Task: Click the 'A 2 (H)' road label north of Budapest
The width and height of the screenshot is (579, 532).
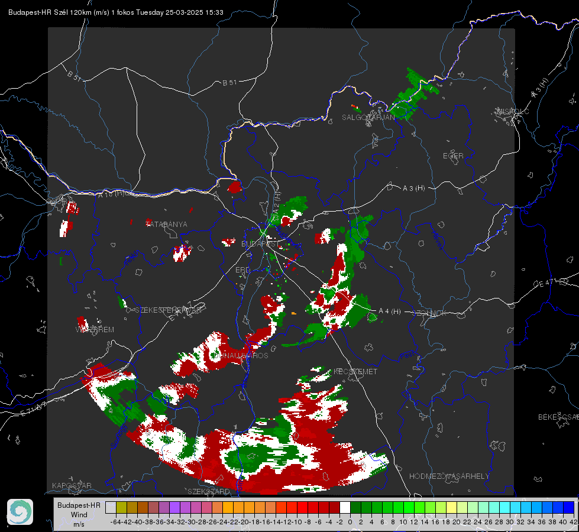Action: point(277,202)
